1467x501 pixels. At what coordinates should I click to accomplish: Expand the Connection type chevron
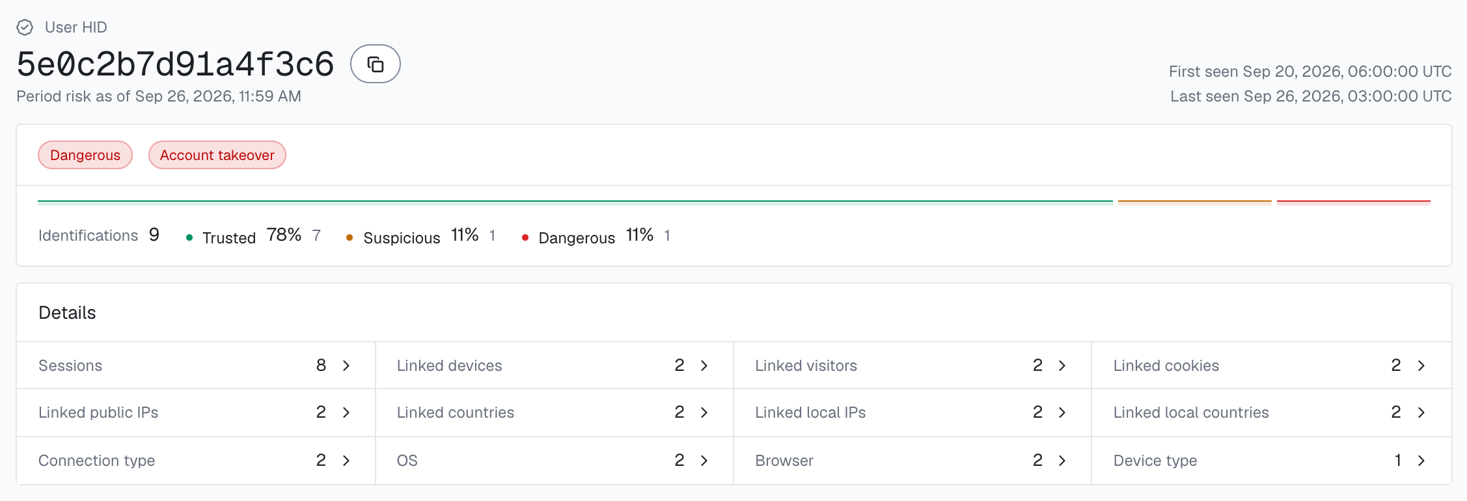(346, 461)
